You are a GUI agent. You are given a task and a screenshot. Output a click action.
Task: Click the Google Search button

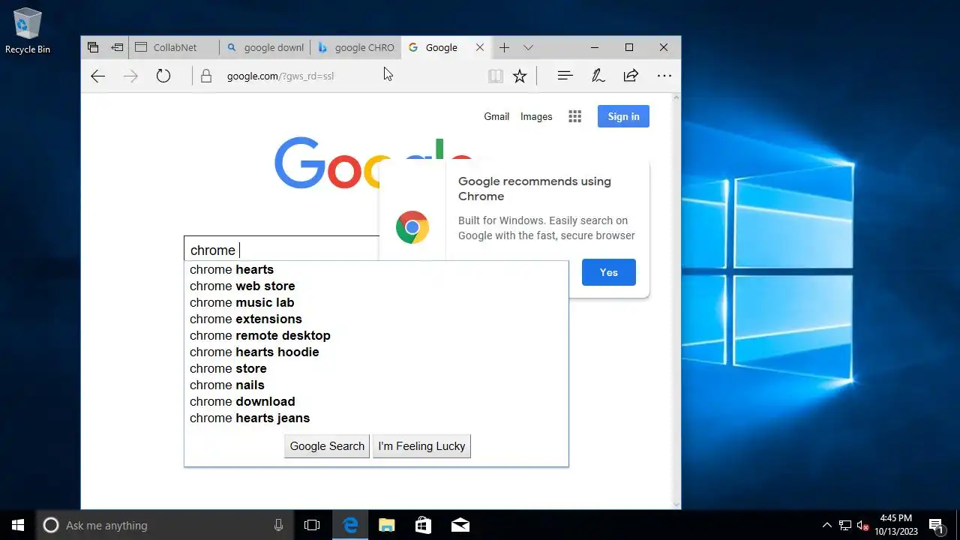(x=327, y=446)
